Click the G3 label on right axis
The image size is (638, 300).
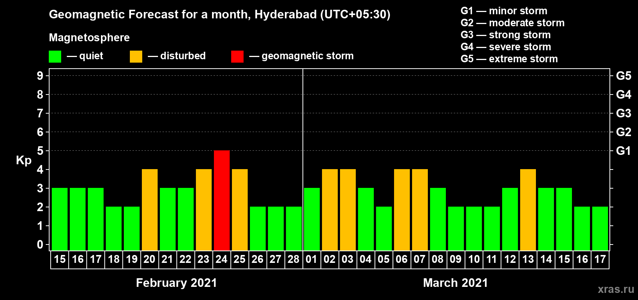tap(623, 113)
